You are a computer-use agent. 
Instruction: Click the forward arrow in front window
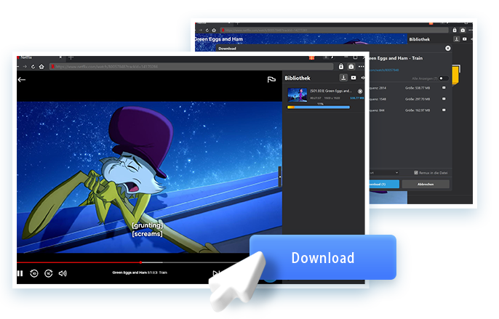(25, 66)
